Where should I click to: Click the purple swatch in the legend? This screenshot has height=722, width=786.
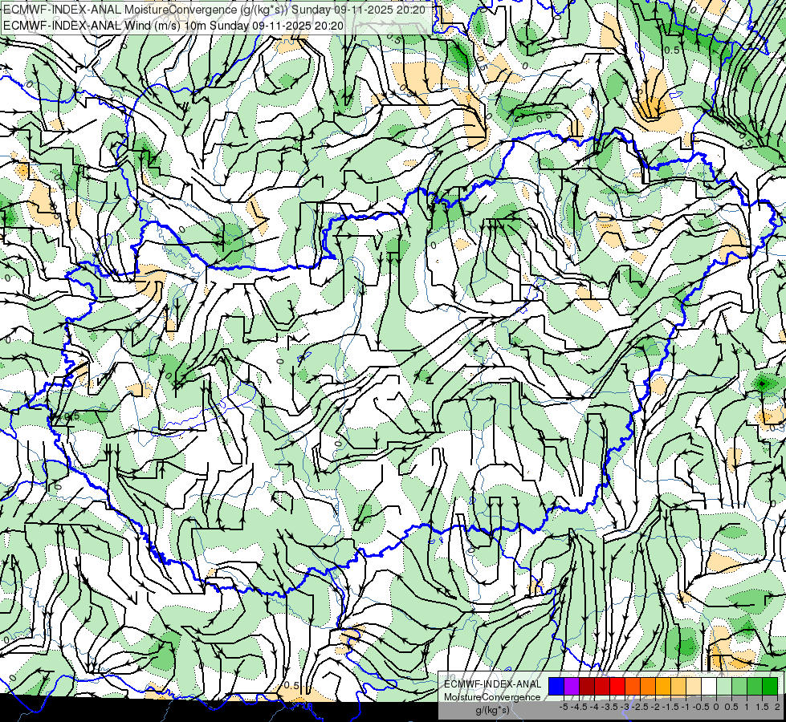(x=572, y=686)
